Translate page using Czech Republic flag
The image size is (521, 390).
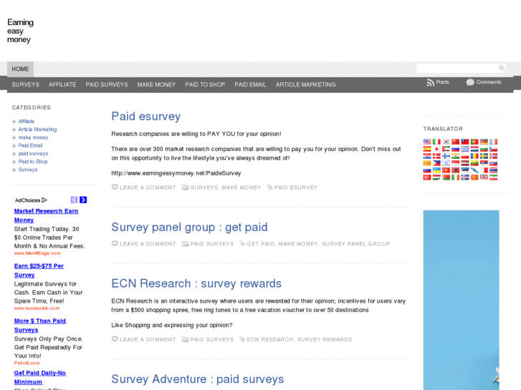(x=494, y=149)
